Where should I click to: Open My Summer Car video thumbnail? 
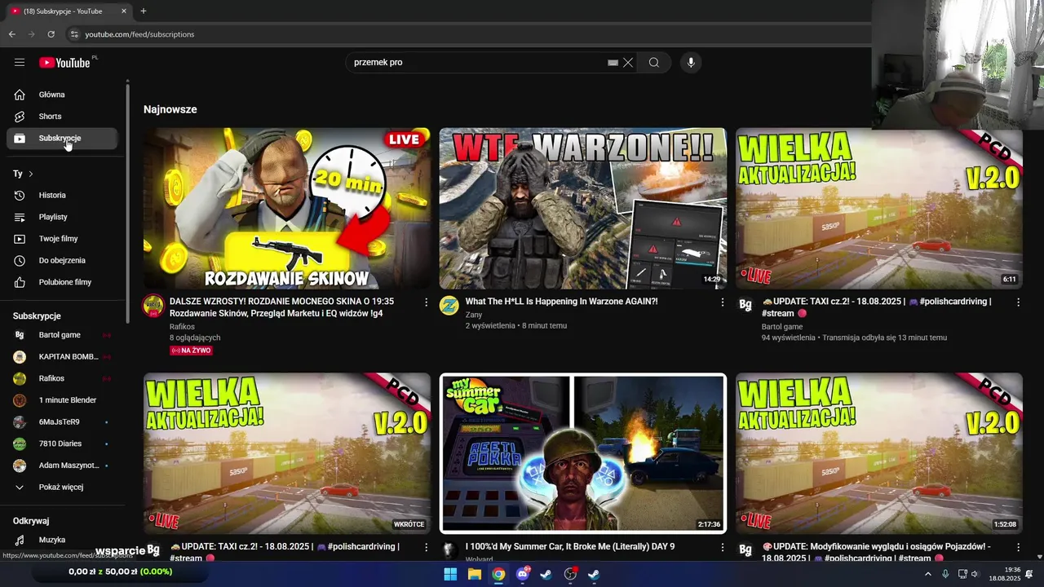pyautogui.click(x=583, y=452)
